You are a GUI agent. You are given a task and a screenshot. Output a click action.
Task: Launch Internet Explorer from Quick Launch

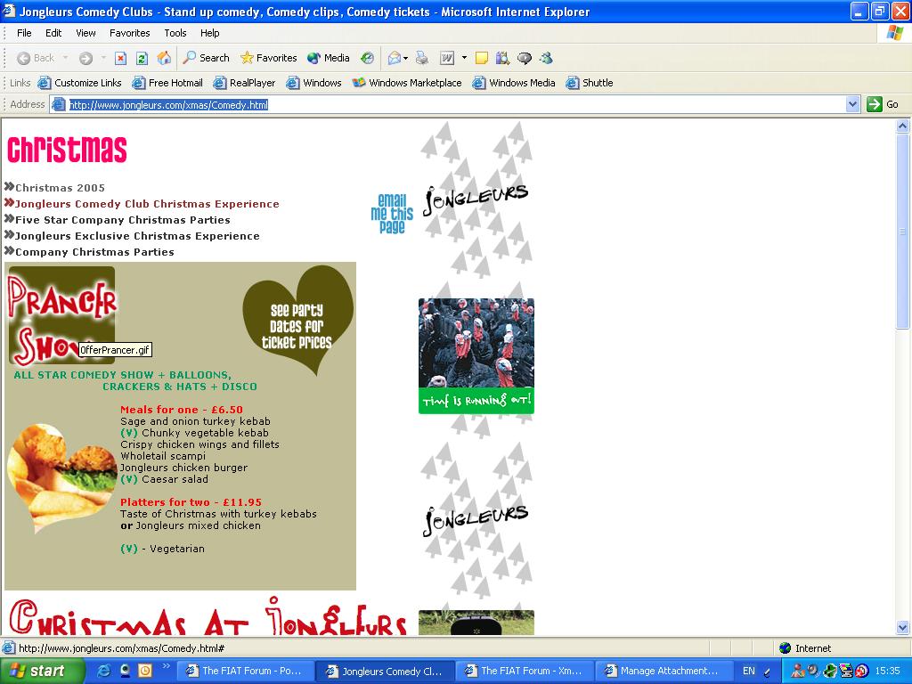[x=104, y=671]
